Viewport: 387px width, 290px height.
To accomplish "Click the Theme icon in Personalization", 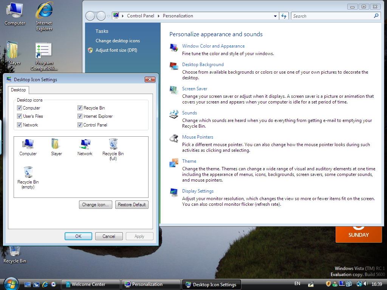I will click(x=174, y=163).
